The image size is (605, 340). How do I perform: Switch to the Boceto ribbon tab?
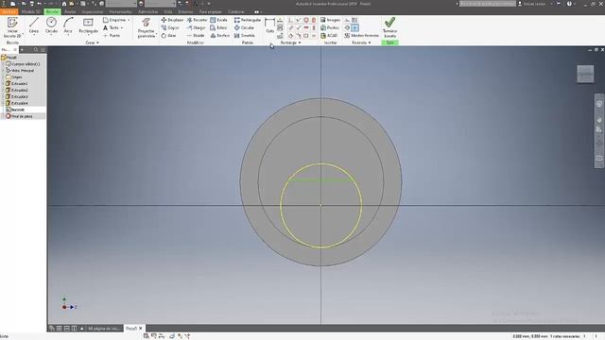coord(52,12)
